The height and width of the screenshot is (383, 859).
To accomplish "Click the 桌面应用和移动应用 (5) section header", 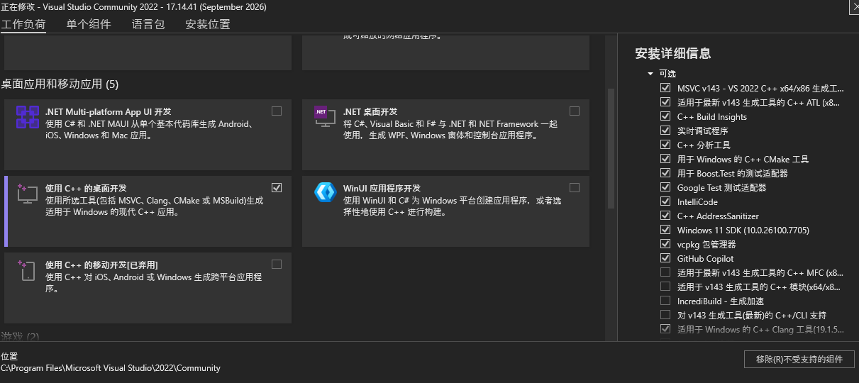I will [x=60, y=84].
